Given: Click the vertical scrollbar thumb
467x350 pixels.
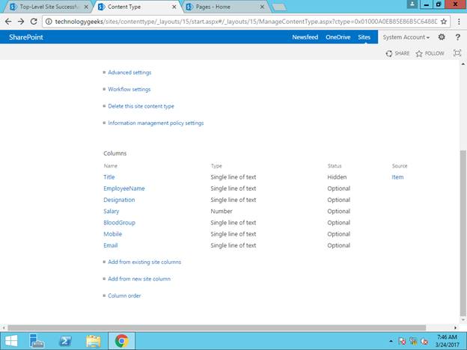Looking at the screenshot, I should pyautogui.click(x=463, y=233).
